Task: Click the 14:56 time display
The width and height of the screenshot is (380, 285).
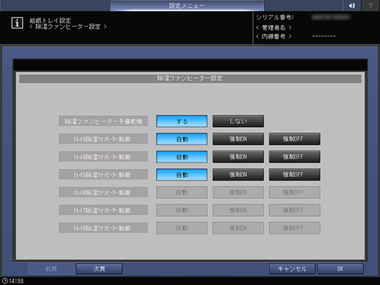Action: point(16,281)
